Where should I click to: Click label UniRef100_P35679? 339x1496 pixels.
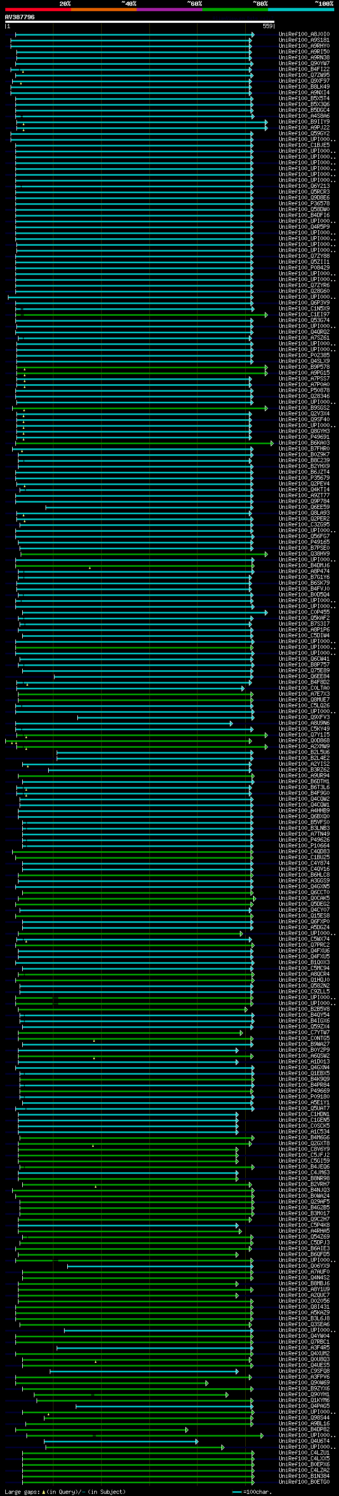304,478
